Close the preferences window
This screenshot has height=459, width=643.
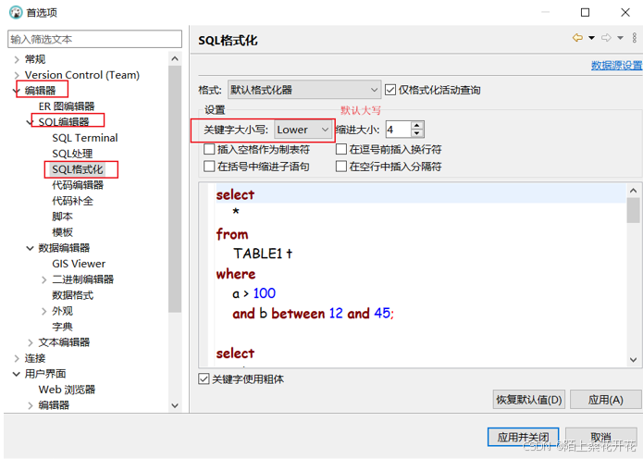624,12
